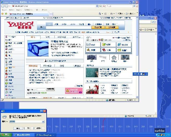The image size is (171, 137).
Task: Click the blank New Tab button
Action: 51,14
